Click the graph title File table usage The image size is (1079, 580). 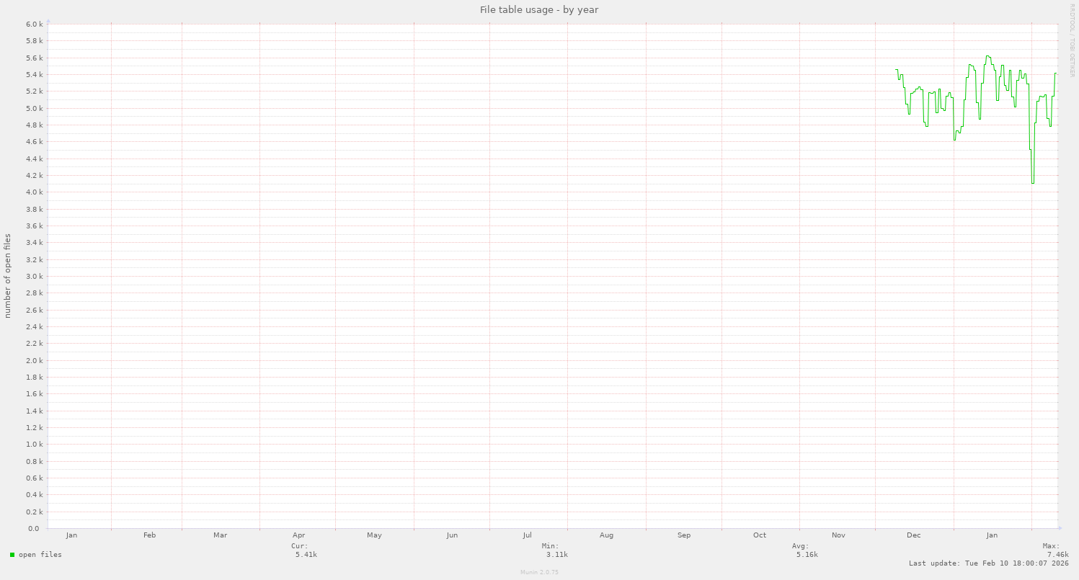[x=539, y=9]
